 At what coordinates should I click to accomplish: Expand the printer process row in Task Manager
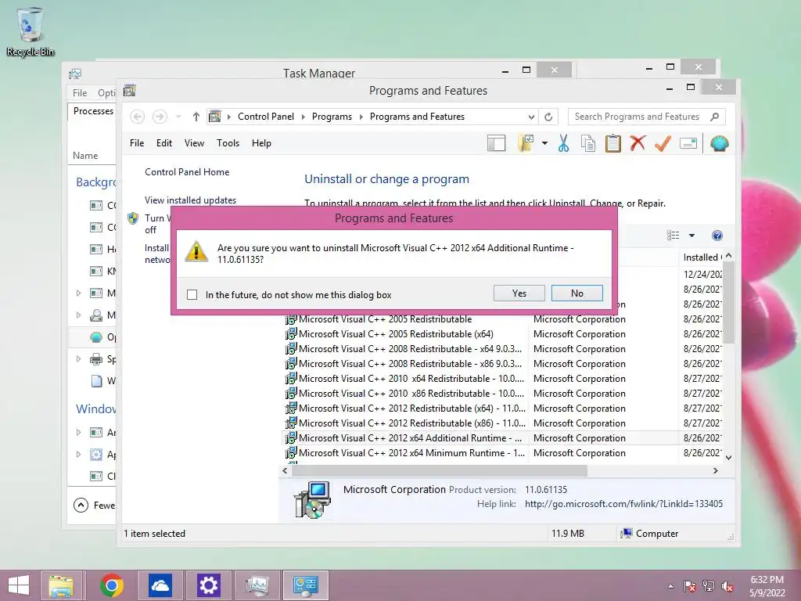pyautogui.click(x=79, y=359)
